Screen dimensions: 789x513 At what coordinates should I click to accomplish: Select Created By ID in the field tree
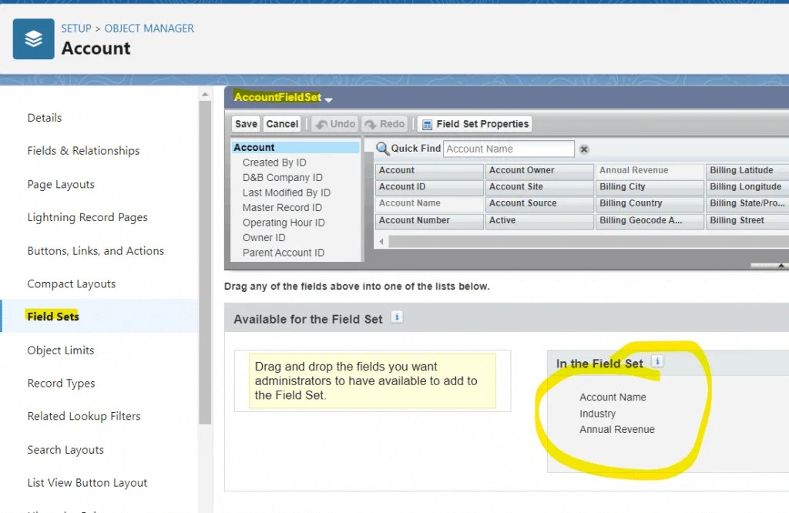pos(274,163)
